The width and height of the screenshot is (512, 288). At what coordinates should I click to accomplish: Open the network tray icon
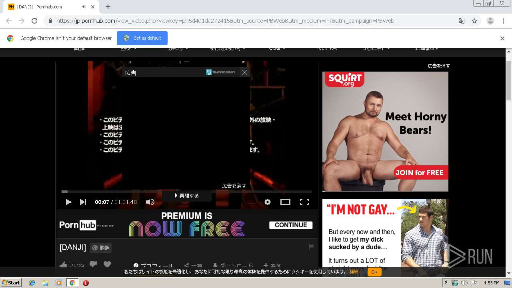(455, 283)
